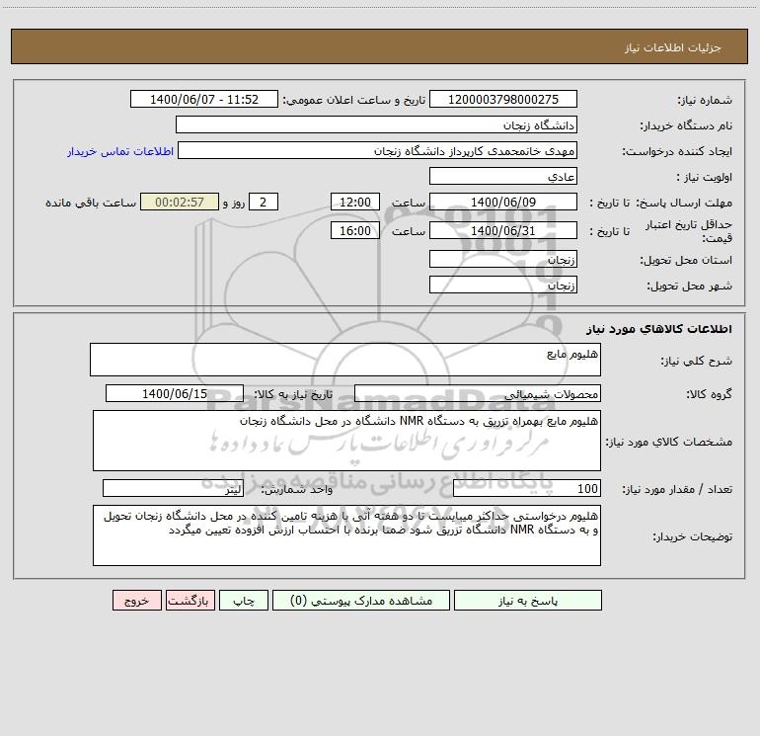760x736 pixels.
Task: Click the label 'مهلت ارسال پاسخ: تا تاریخ :'
Action: [x=660, y=203]
